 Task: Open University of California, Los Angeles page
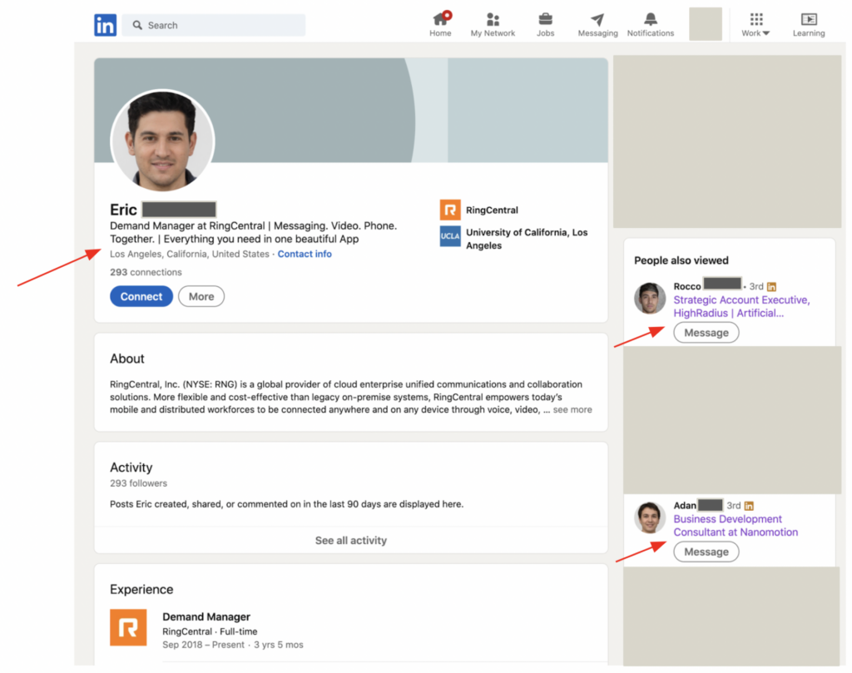click(522, 239)
